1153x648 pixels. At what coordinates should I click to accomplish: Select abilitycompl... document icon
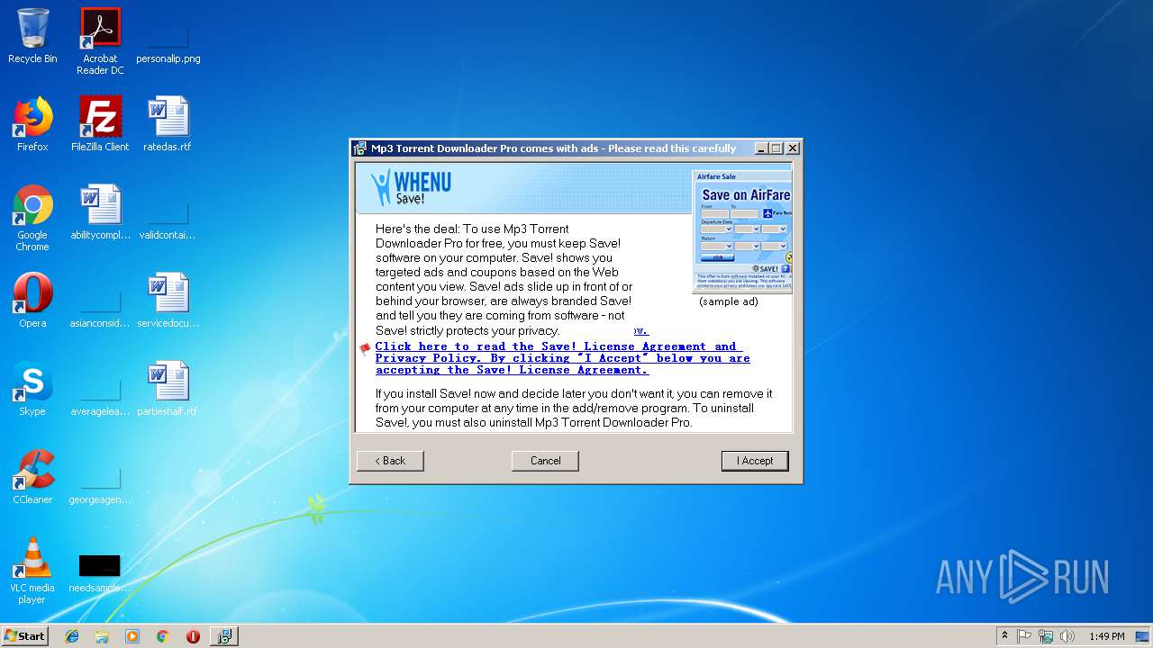coord(100,212)
